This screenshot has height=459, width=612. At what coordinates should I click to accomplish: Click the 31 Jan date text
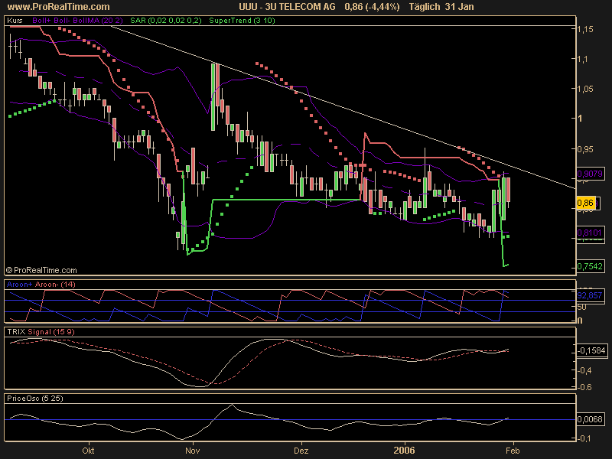tap(460, 7)
